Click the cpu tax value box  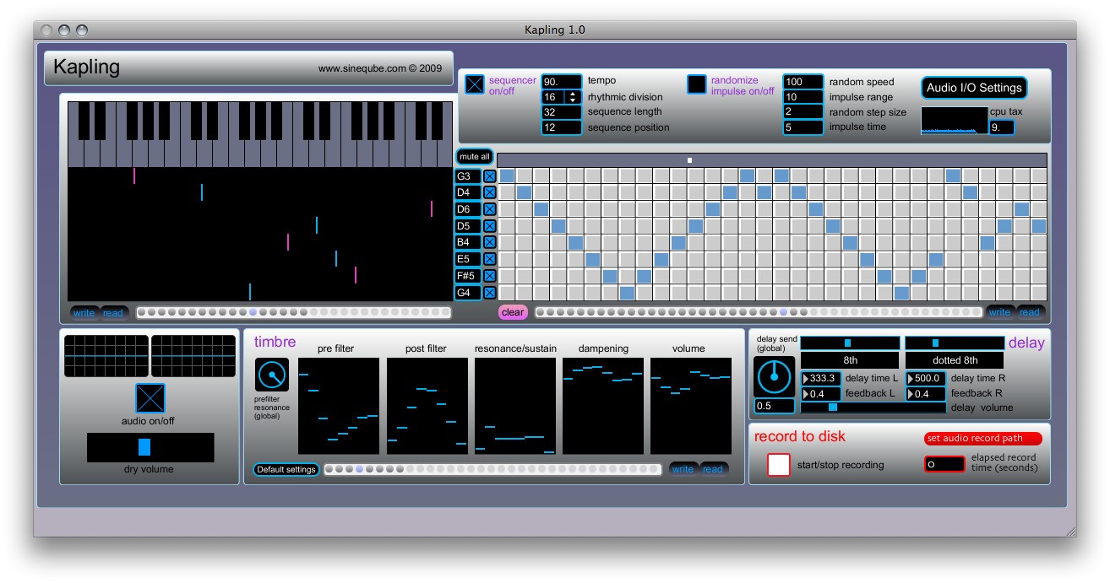(1002, 127)
